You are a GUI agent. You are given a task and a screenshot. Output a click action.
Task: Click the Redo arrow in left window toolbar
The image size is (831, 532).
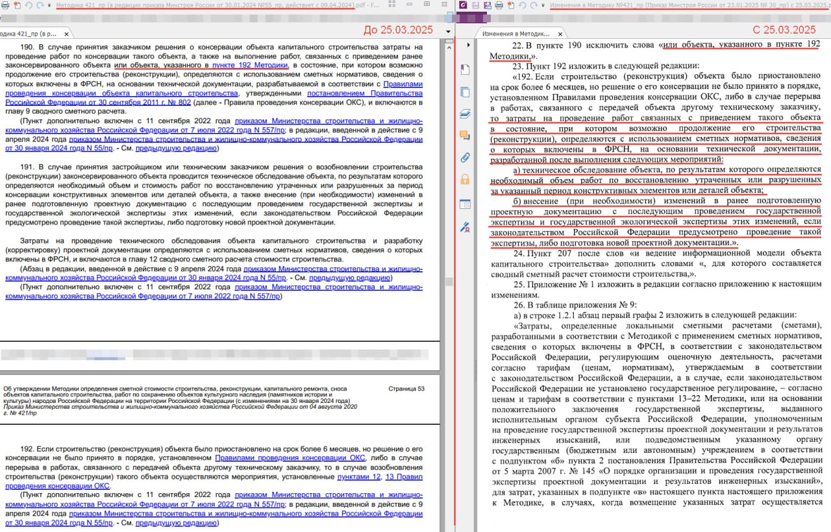40,5
